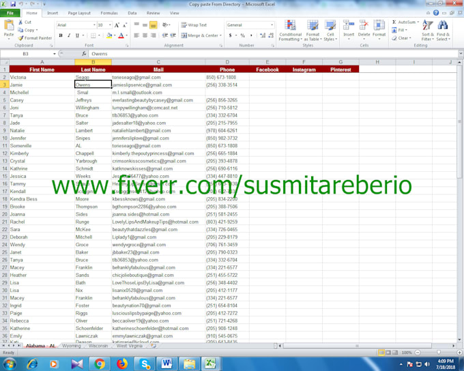Open the General number format dropdown

(x=272, y=25)
